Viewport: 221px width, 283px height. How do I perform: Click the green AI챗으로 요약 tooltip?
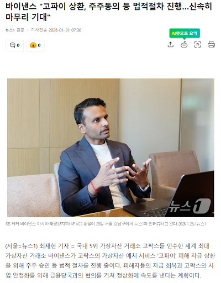pos(185,33)
